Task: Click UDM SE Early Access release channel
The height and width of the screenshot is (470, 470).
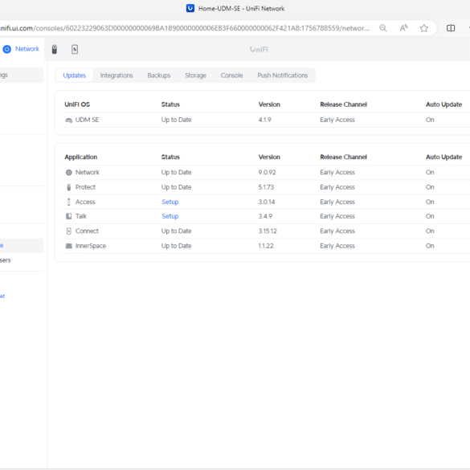Action: (337, 120)
